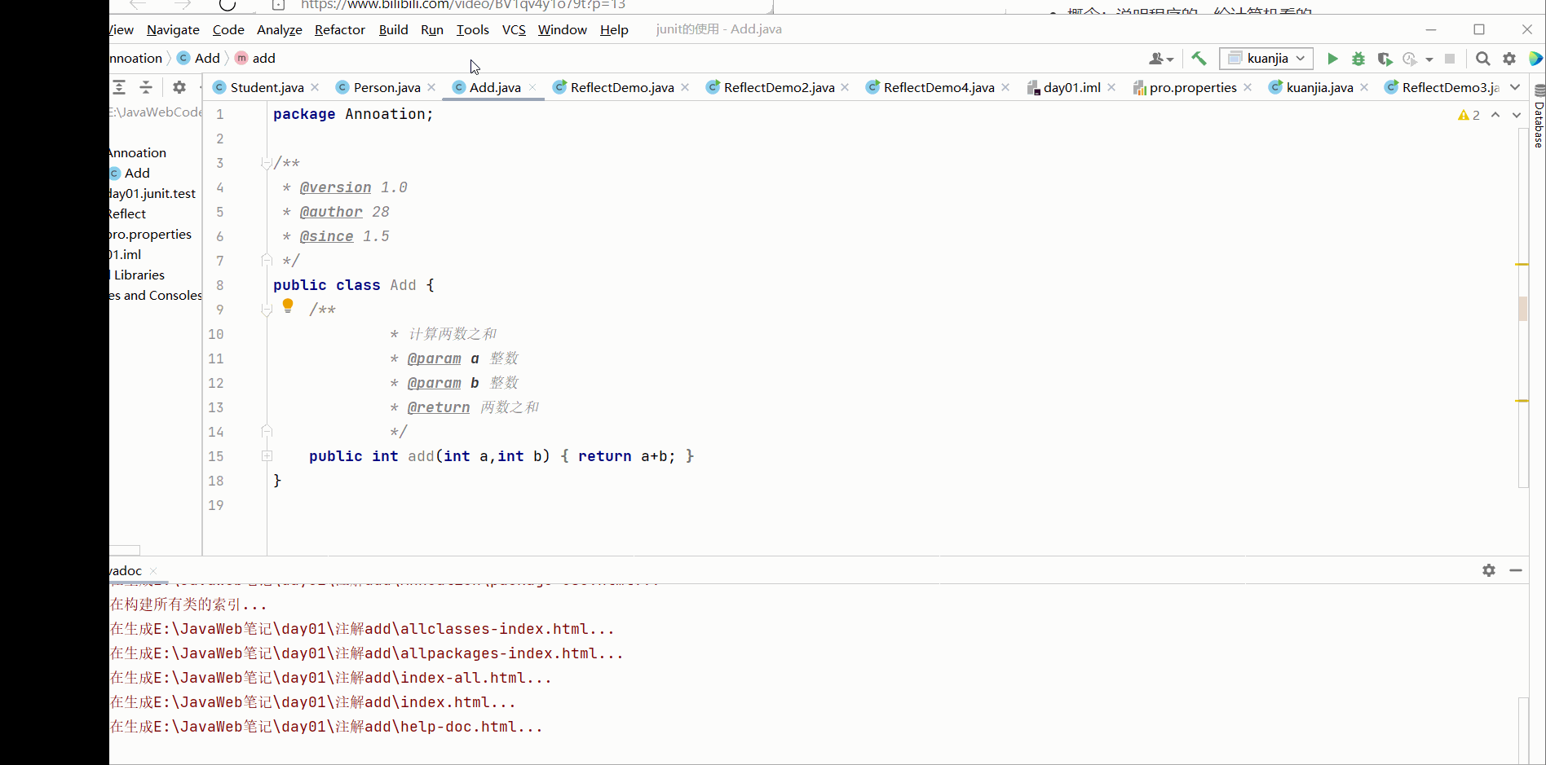Image resolution: width=1546 pixels, height=765 pixels.
Task: Open the Window menu
Action: tap(563, 29)
